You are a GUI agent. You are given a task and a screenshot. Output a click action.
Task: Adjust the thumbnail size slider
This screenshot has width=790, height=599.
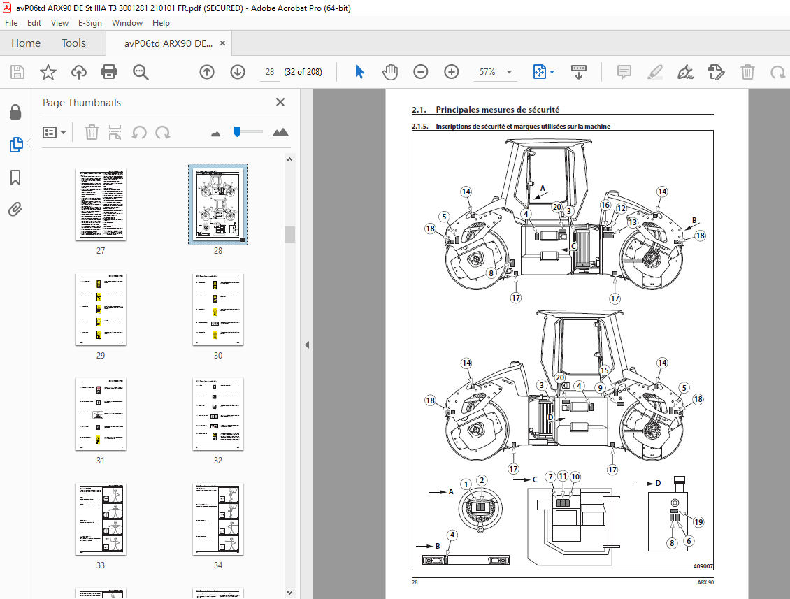coord(237,131)
